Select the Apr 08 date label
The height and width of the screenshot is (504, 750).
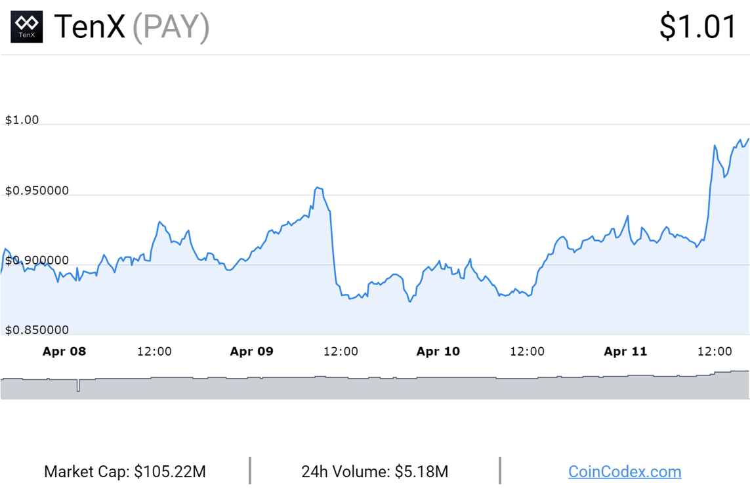tap(64, 351)
